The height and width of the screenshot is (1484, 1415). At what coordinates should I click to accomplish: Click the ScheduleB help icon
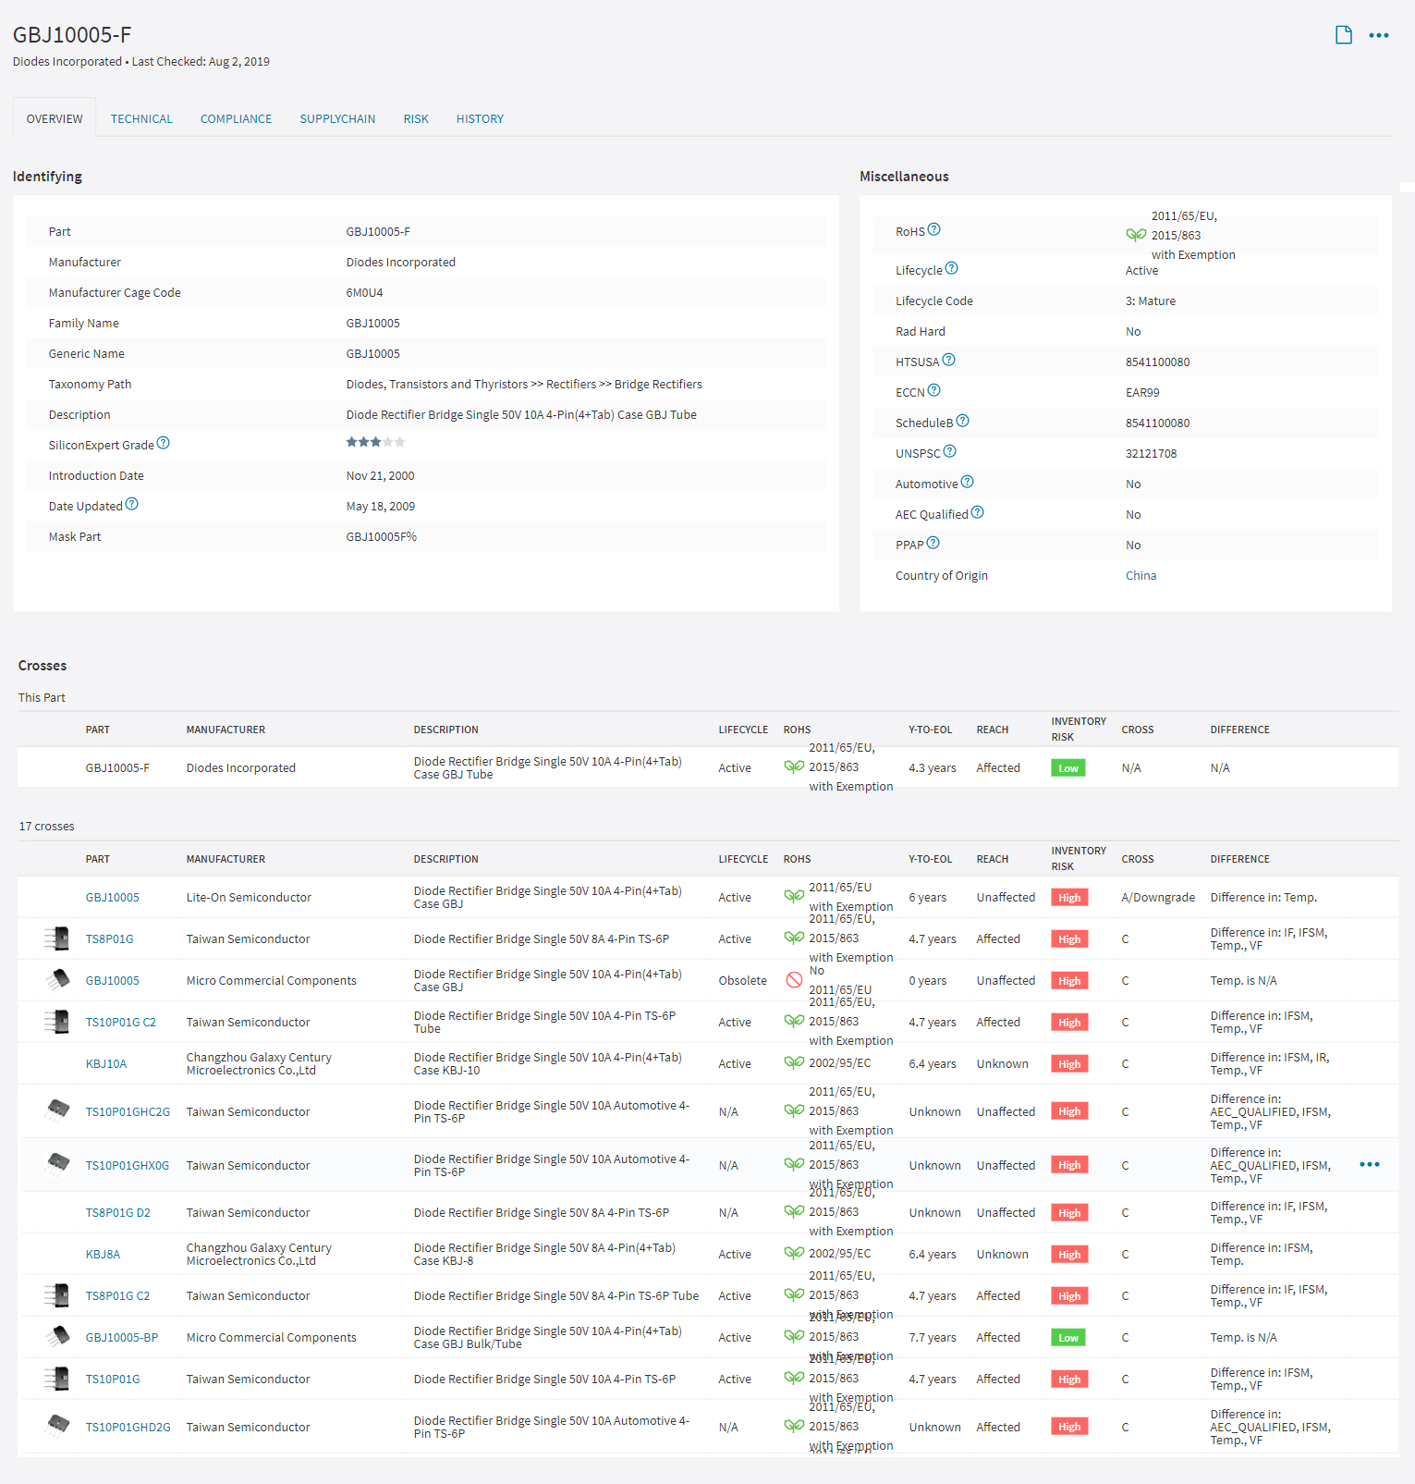point(962,421)
